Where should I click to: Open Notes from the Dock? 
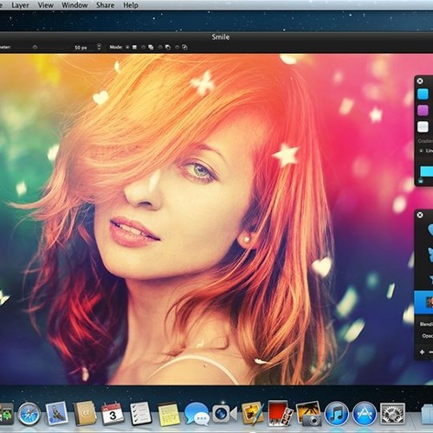pos(169,414)
